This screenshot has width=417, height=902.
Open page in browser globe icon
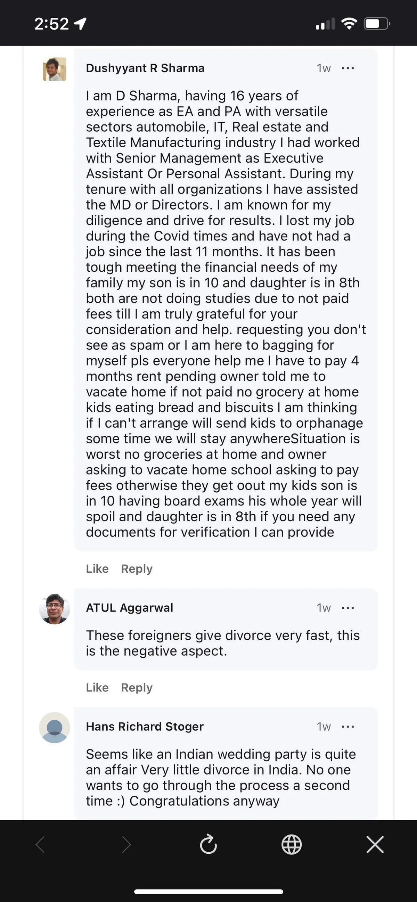(x=291, y=845)
